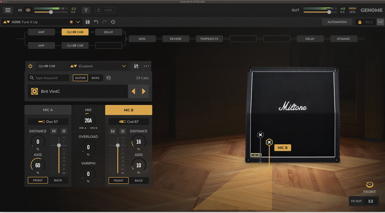
Task: Click the empty slot in lower chain
Action: 108,45
